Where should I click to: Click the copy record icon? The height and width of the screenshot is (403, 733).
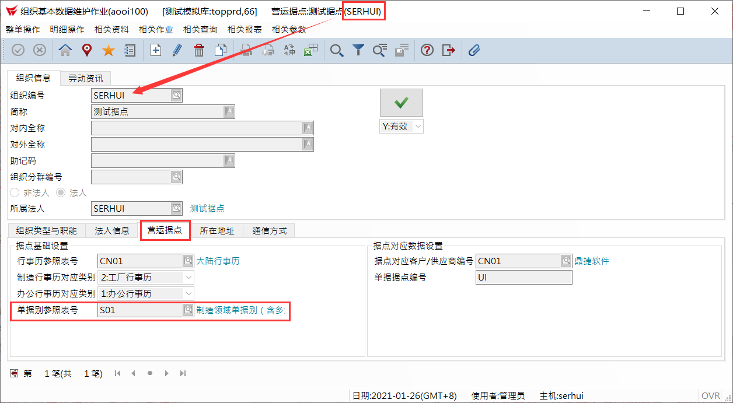click(x=221, y=50)
